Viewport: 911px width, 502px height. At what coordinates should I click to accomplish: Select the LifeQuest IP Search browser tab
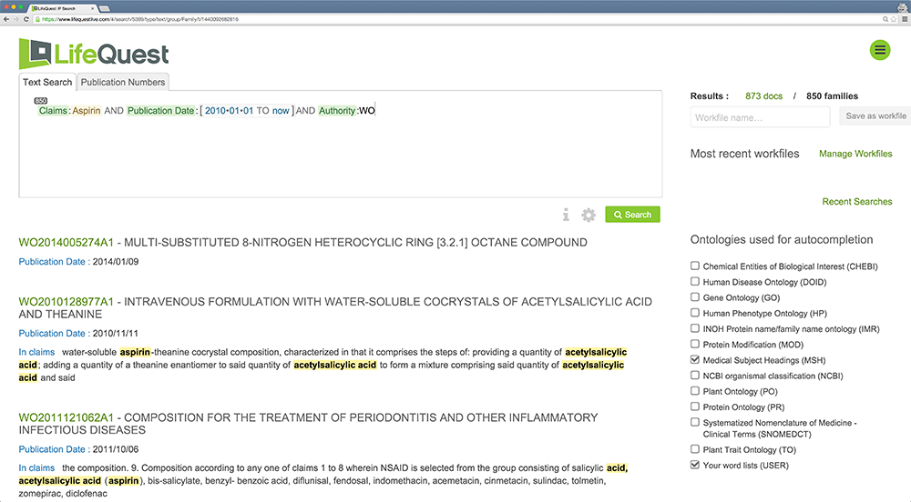click(63, 8)
